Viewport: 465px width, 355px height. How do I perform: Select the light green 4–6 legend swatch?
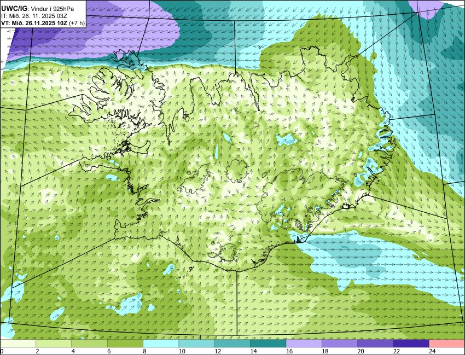point(89,344)
